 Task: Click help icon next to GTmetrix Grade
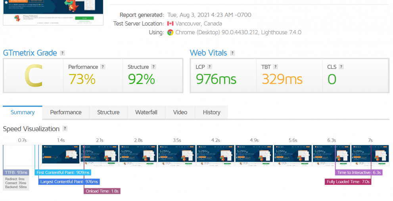coord(62,53)
